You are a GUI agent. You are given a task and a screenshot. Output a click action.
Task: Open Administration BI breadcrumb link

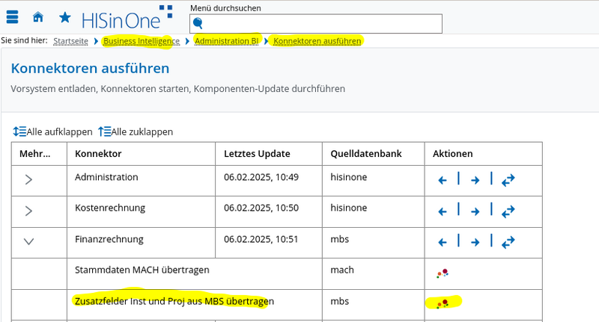coord(227,41)
